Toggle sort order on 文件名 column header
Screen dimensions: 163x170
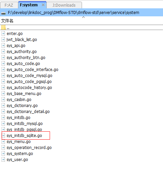[7, 21]
